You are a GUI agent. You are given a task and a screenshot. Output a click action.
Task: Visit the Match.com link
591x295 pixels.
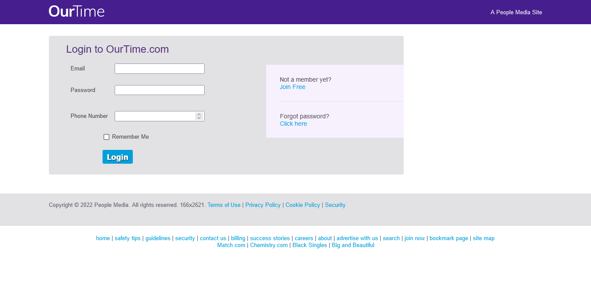coord(231,245)
